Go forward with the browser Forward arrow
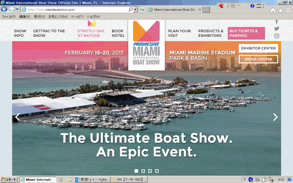Image resolution: width=293 pixels, height=183 pixels. click(x=11, y=9)
